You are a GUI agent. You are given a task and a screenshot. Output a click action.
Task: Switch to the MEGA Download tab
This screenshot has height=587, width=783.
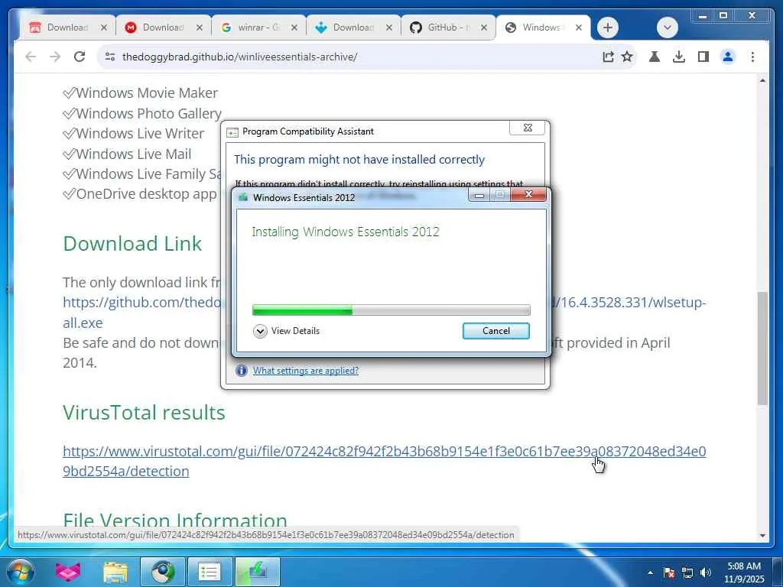point(163,28)
